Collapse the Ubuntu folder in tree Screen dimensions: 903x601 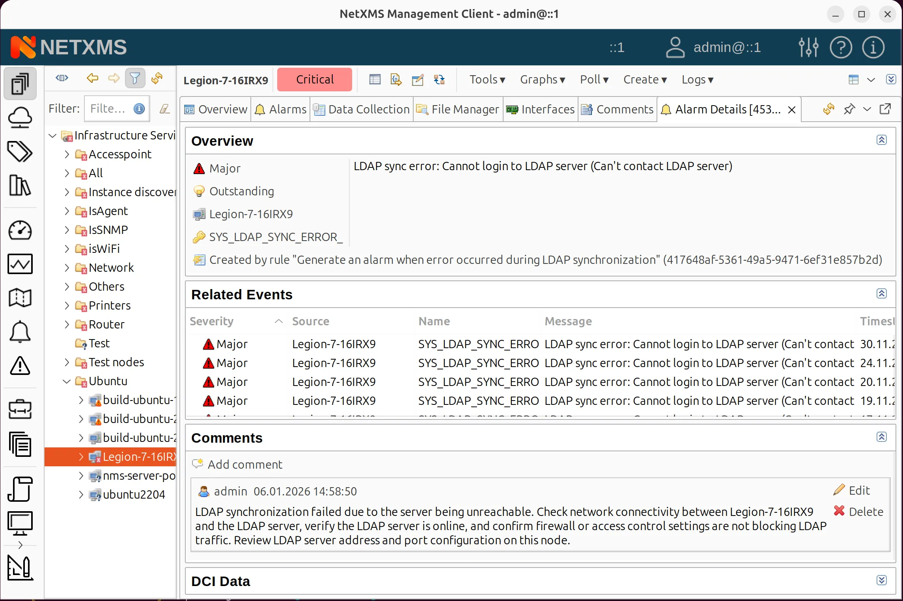(x=67, y=381)
